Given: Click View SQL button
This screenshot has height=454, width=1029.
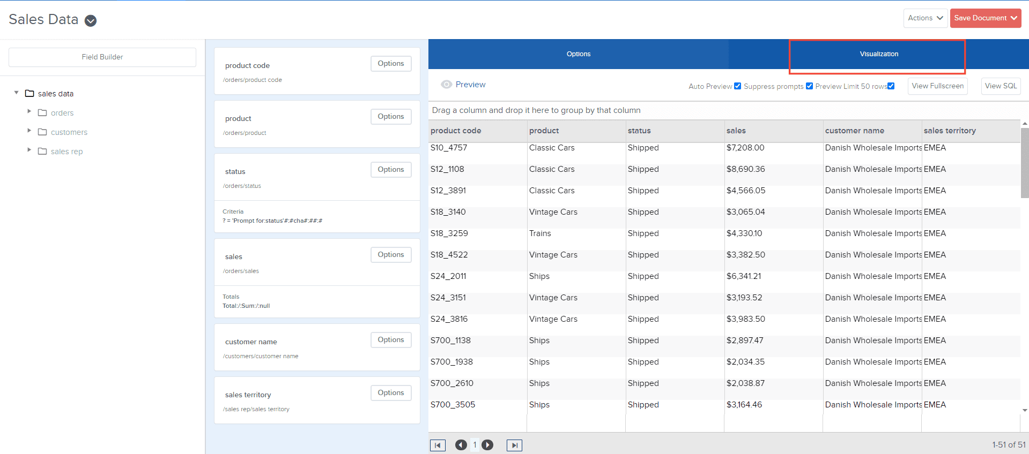Looking at the screenshot, I should point(1001,86).
